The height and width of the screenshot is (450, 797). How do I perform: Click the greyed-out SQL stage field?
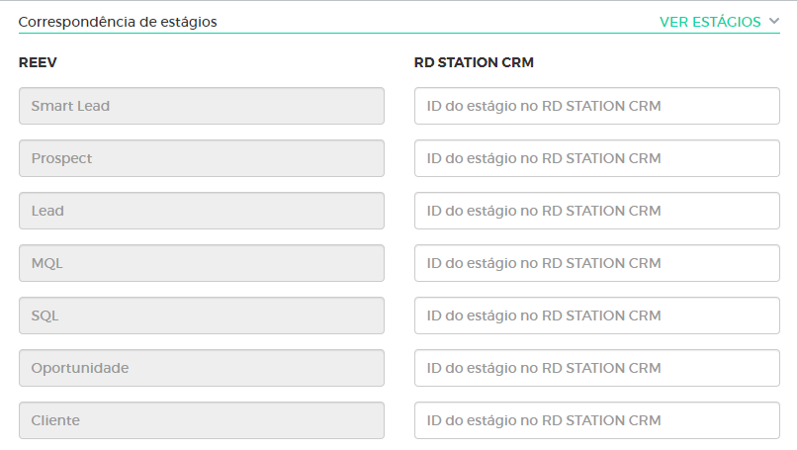click(201, 315)
